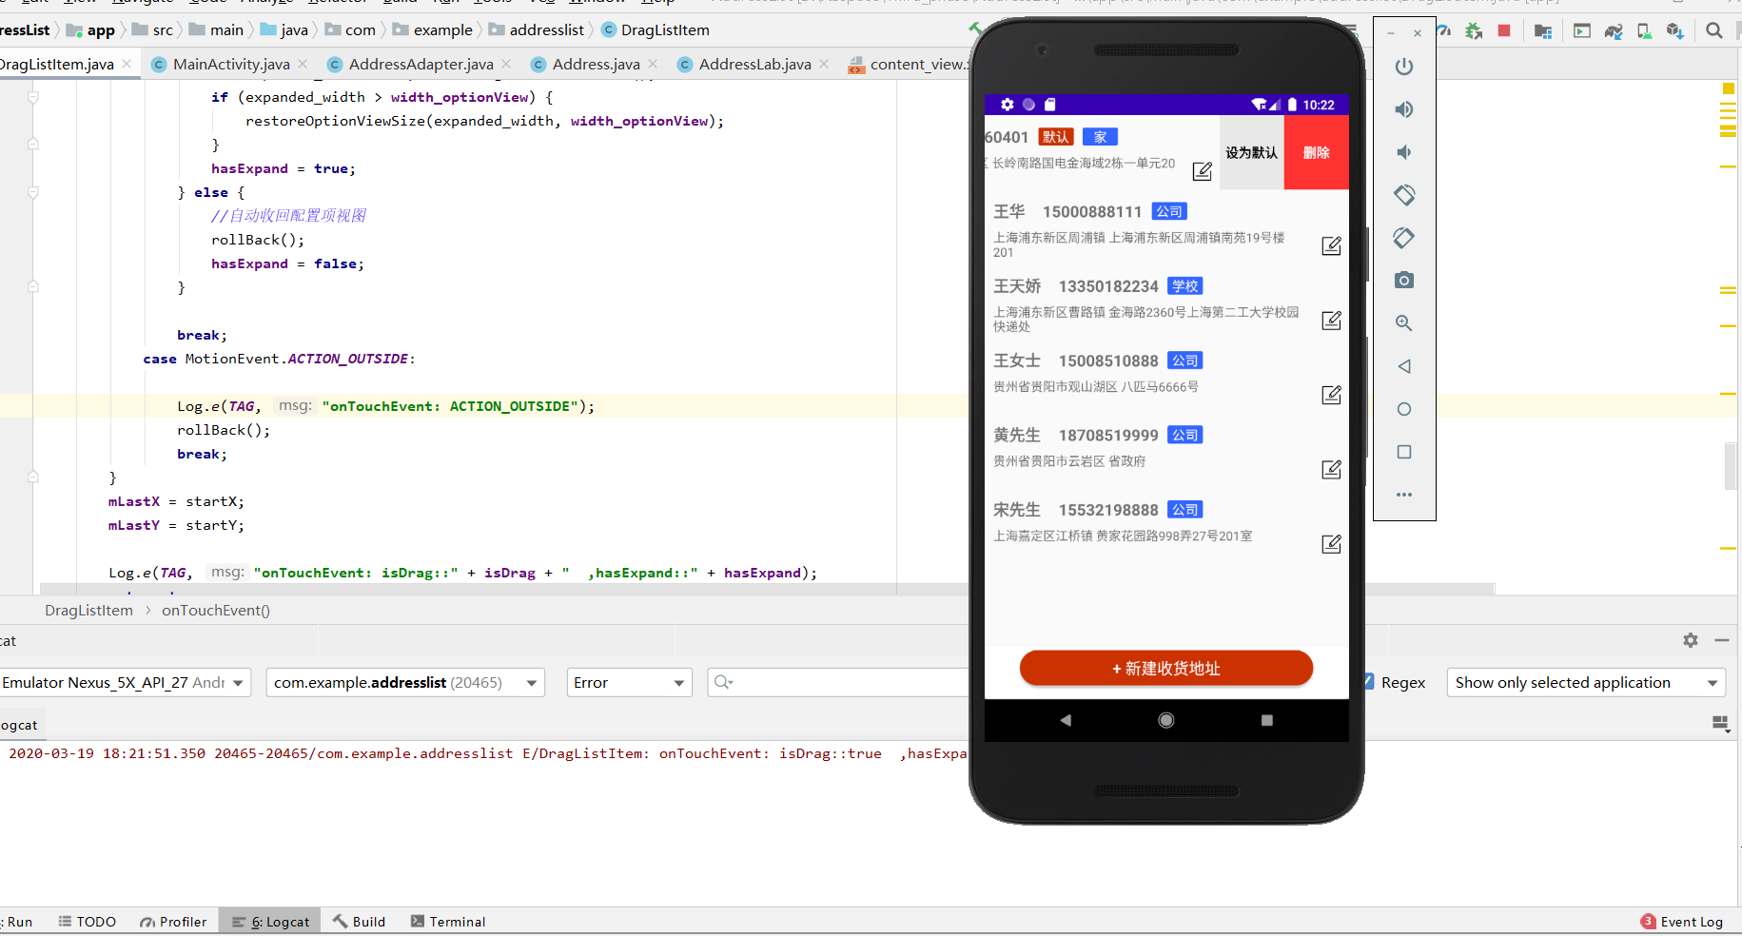
Task: Tap phone screen home navigation button
Action: [1166, 720]
